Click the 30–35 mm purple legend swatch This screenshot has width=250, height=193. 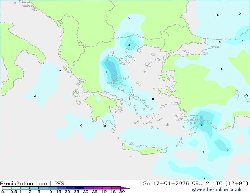tap(89, 188)
